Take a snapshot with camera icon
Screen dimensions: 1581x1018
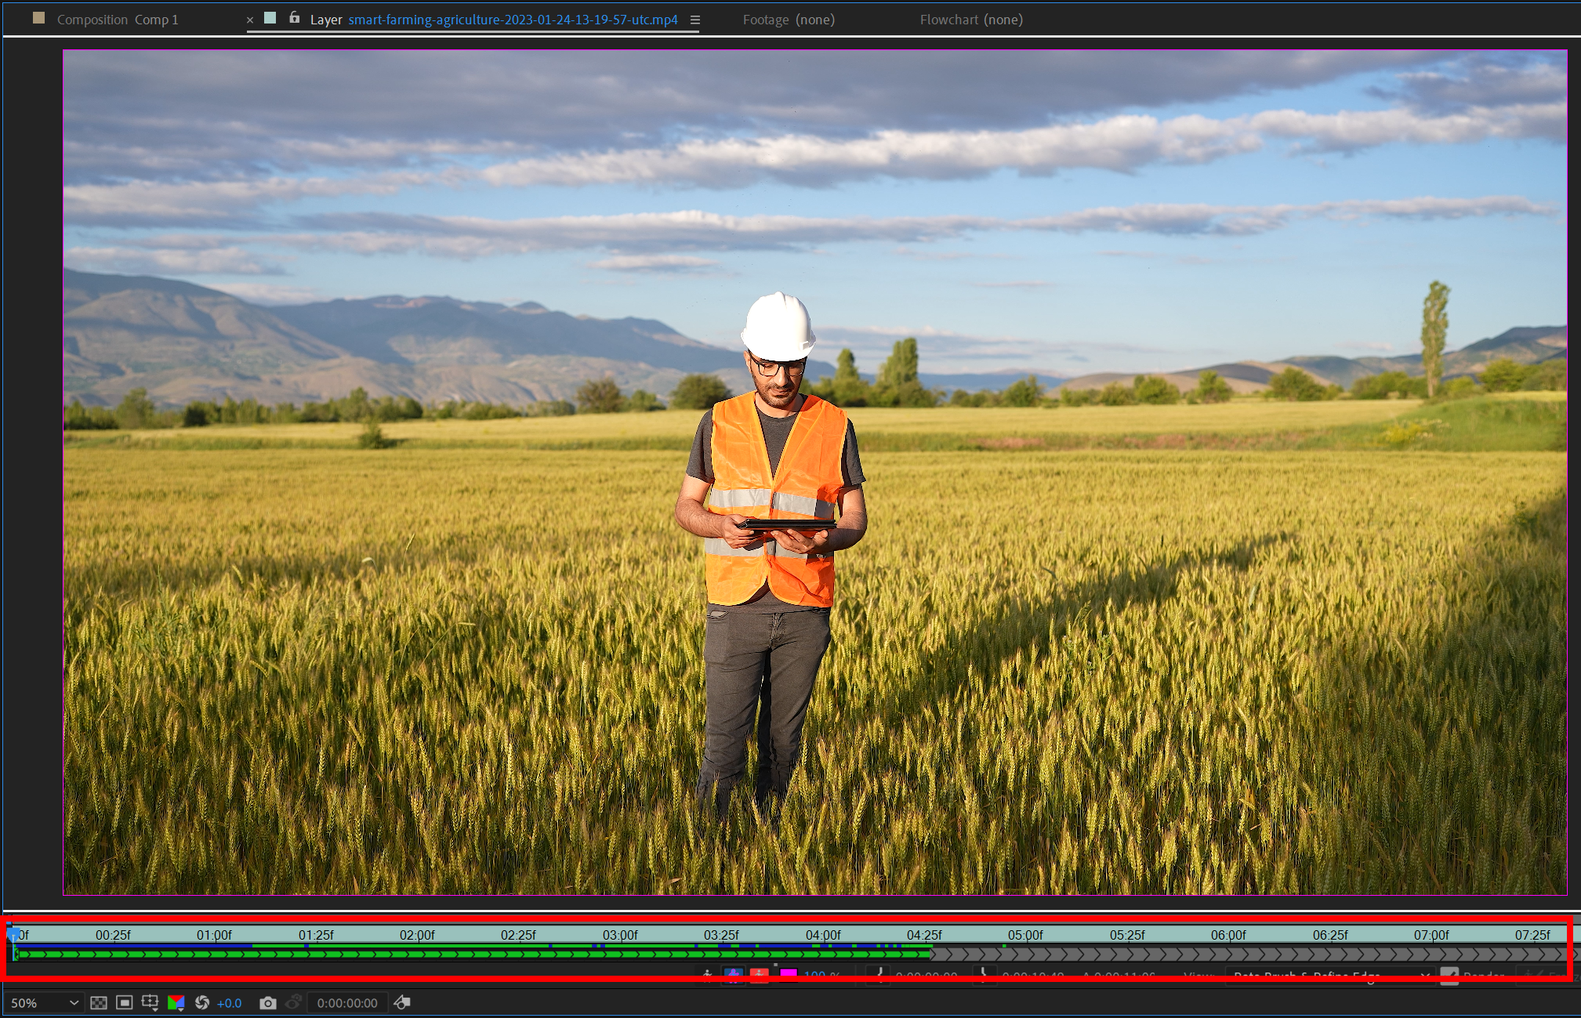[x=268, y=1003]
